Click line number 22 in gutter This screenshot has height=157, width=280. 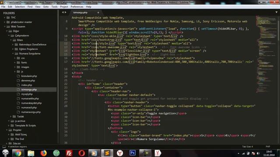[x=66, y=84]
